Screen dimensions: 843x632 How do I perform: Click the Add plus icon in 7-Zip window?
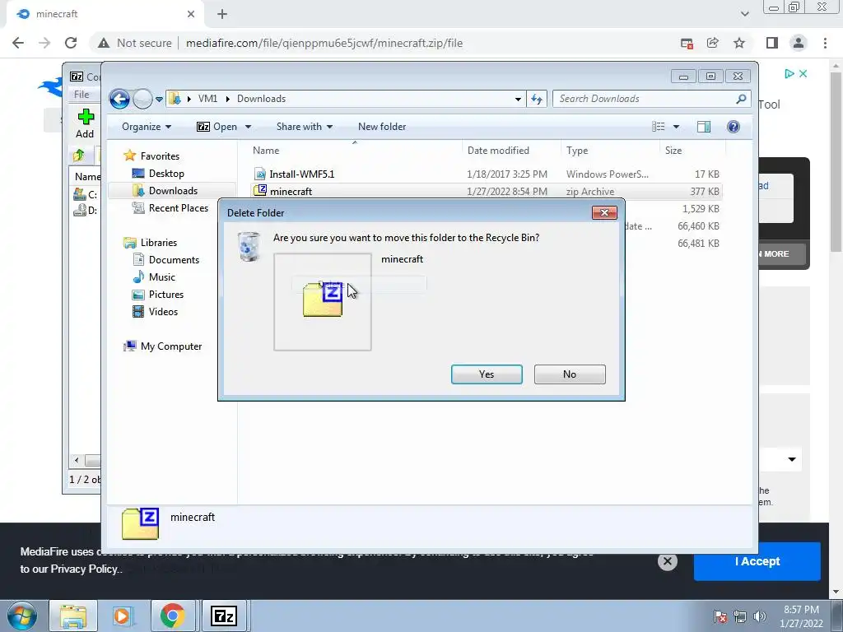click(86, 117)
